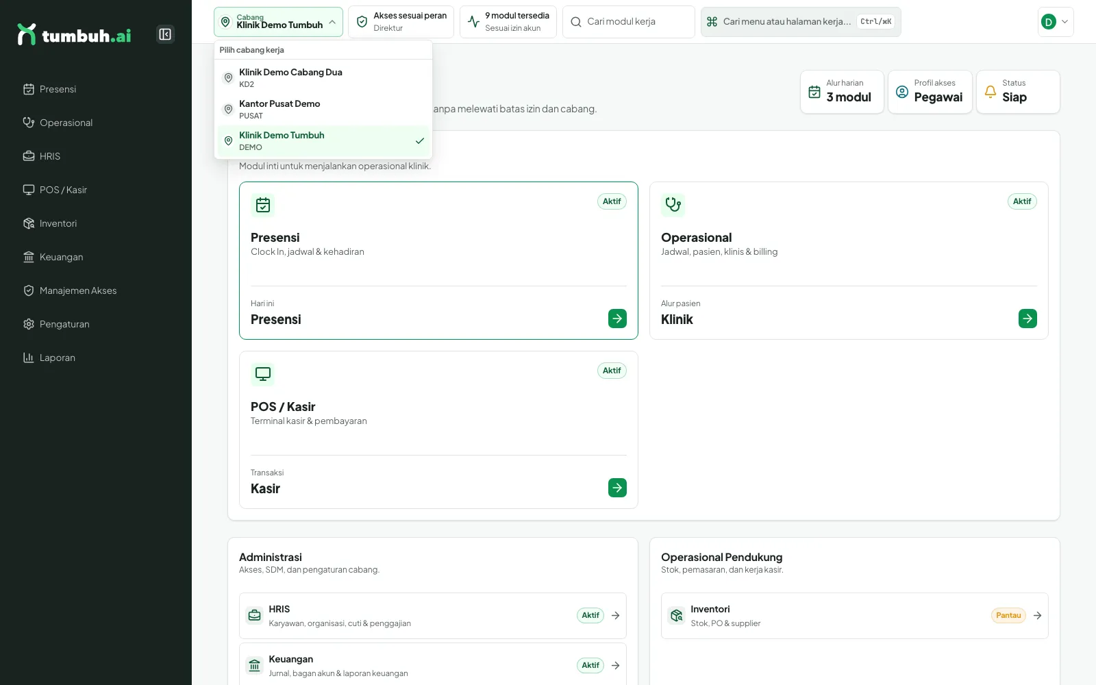
Task: Open the Cari menu atau halaman kerja command search
Action: (801, 22)
